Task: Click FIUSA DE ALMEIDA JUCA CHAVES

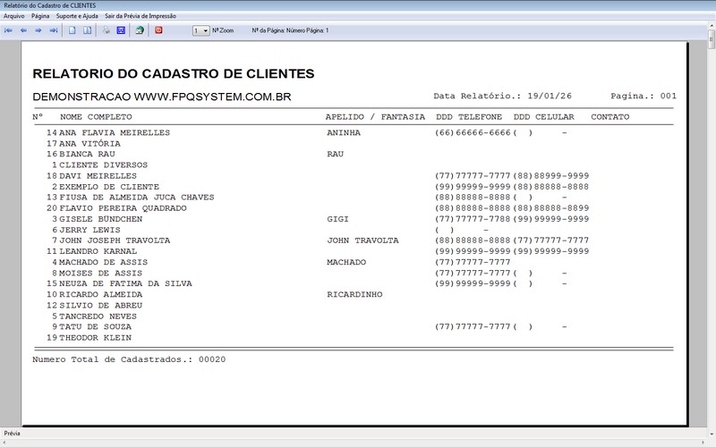Action: point(137,198)
